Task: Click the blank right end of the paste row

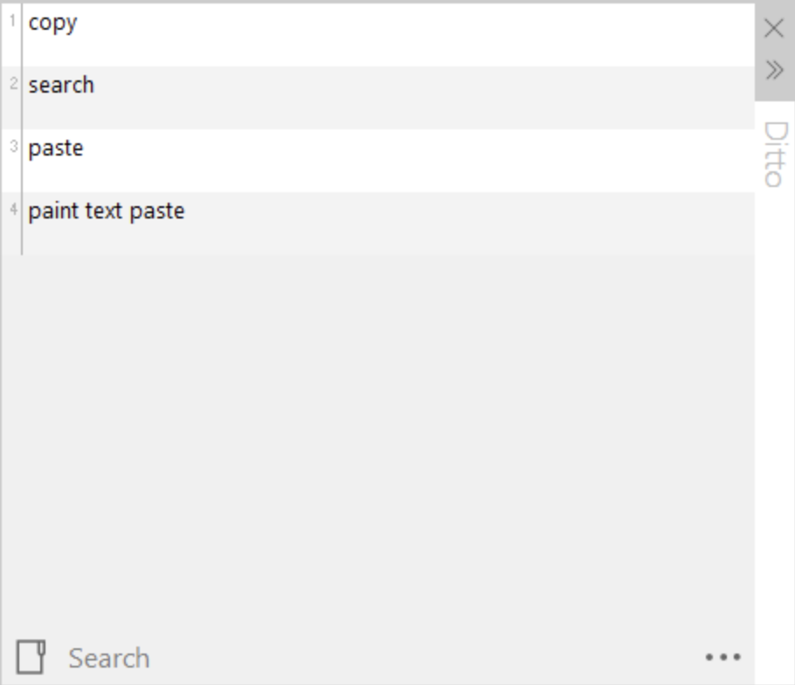Action: click(655, 161)
